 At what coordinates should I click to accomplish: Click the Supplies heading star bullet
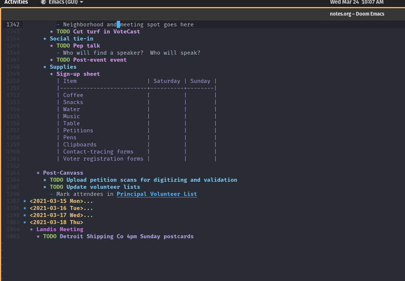45,67
